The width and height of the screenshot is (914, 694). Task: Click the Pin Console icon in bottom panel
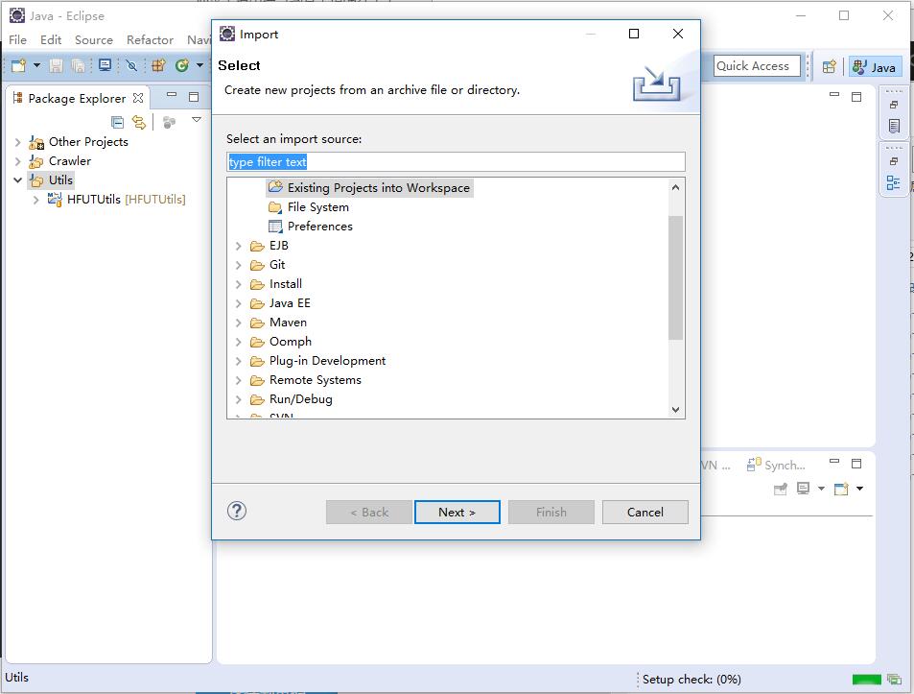(x=780, y=489)
